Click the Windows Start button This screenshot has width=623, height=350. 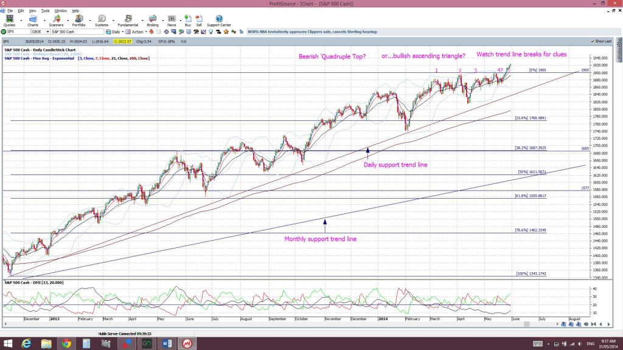[x=7, y=343]
